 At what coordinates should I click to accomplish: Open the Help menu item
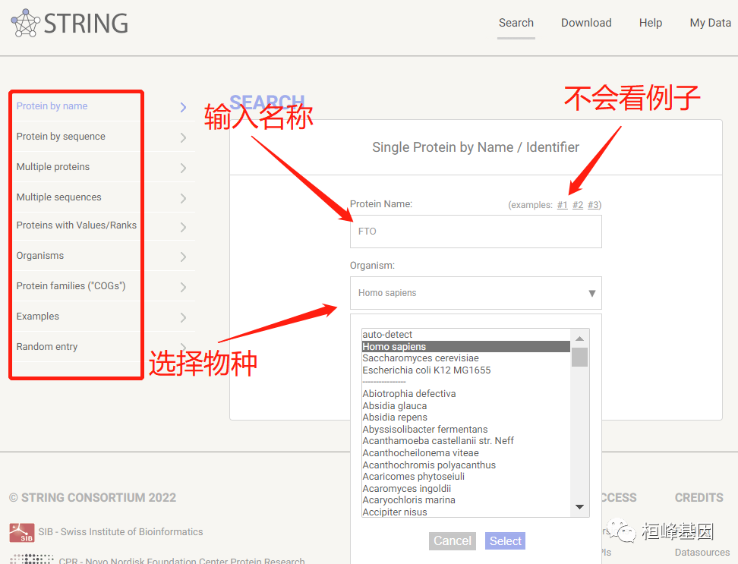tap(651, 23)
